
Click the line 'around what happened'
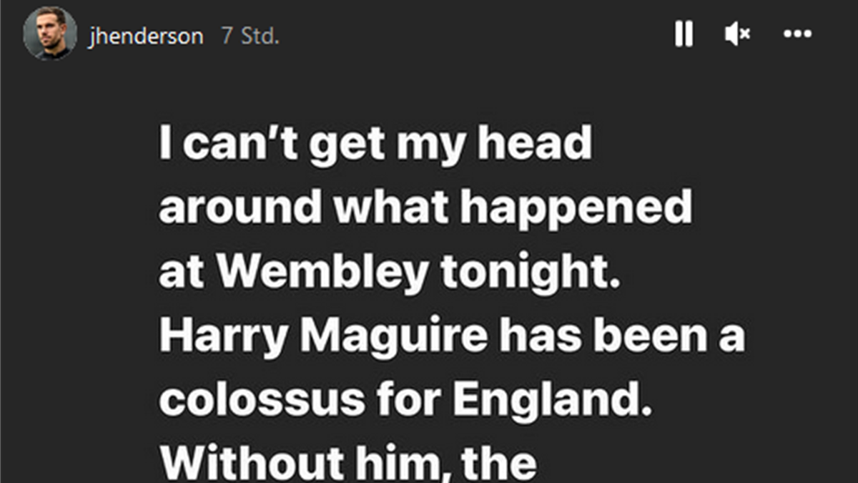pyautogui.click(x=425, y=208)
